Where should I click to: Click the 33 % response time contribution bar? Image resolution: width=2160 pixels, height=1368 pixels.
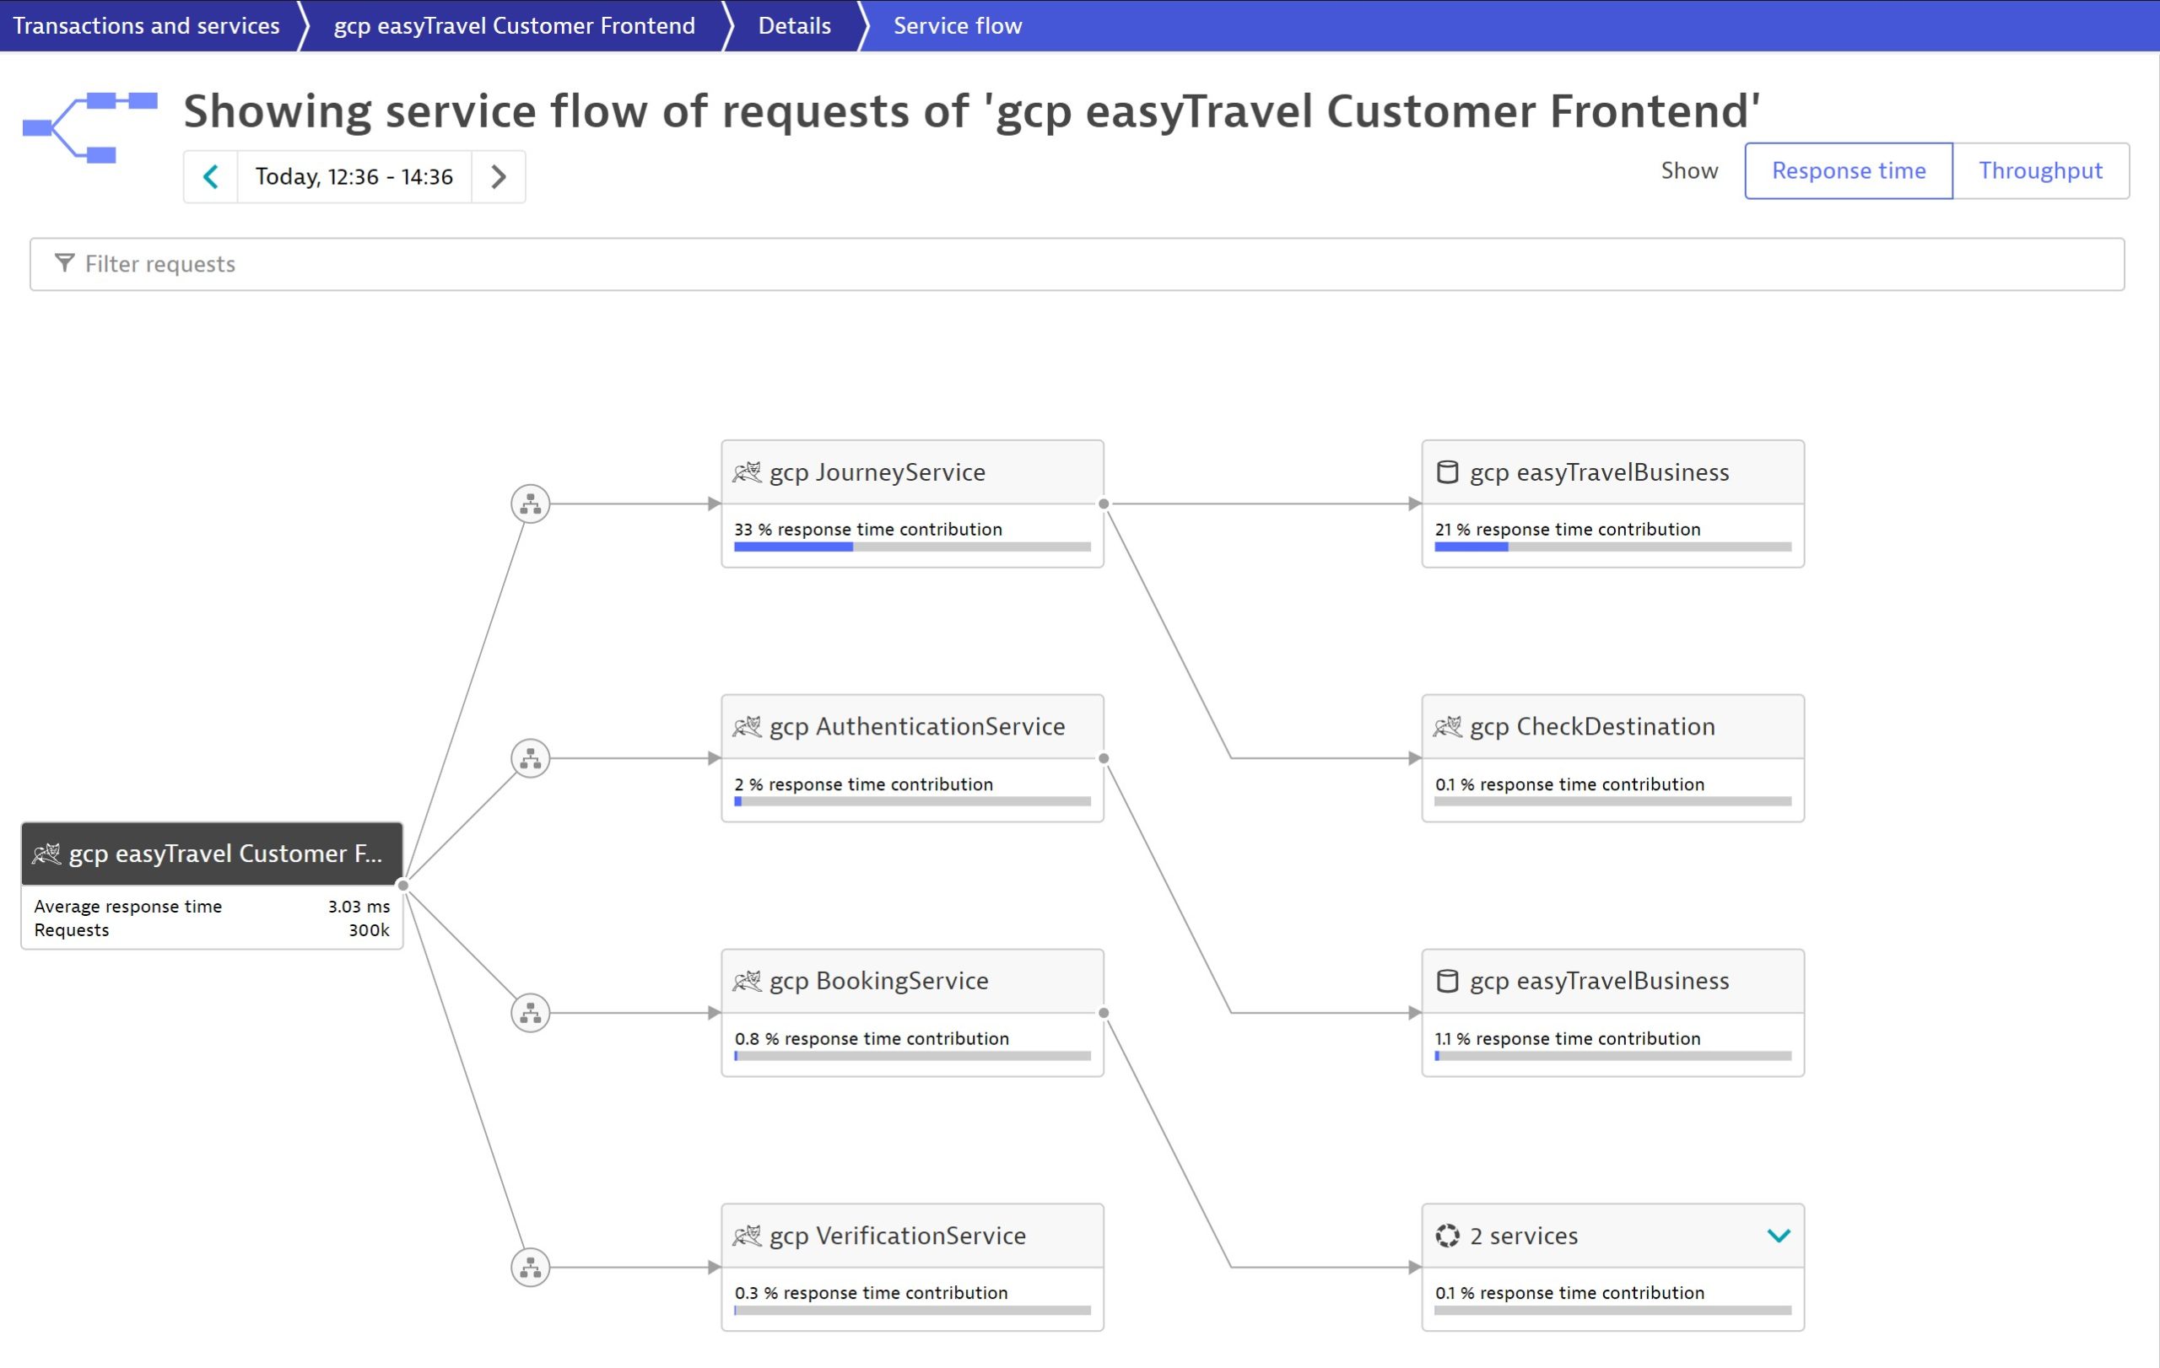click(912, 547)
